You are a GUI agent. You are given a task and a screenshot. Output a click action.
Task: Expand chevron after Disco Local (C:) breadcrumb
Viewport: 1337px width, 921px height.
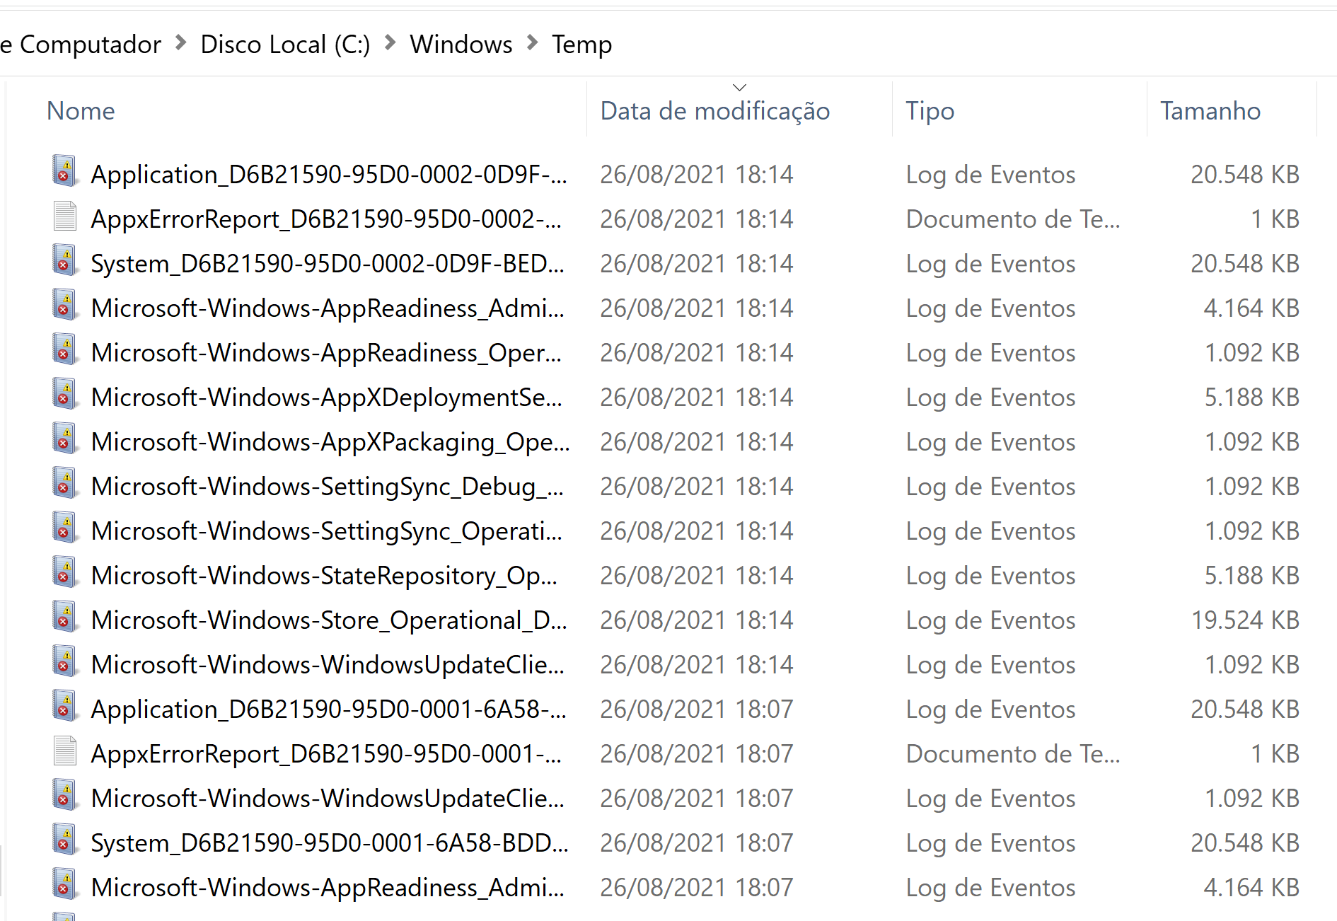390,43
